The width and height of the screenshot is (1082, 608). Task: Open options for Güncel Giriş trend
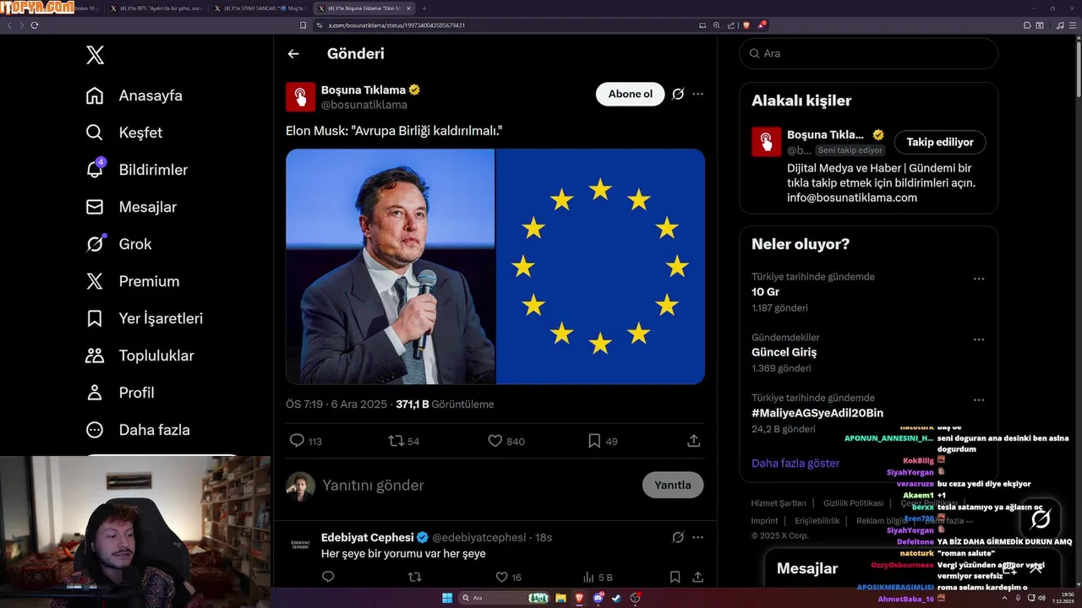979,339
